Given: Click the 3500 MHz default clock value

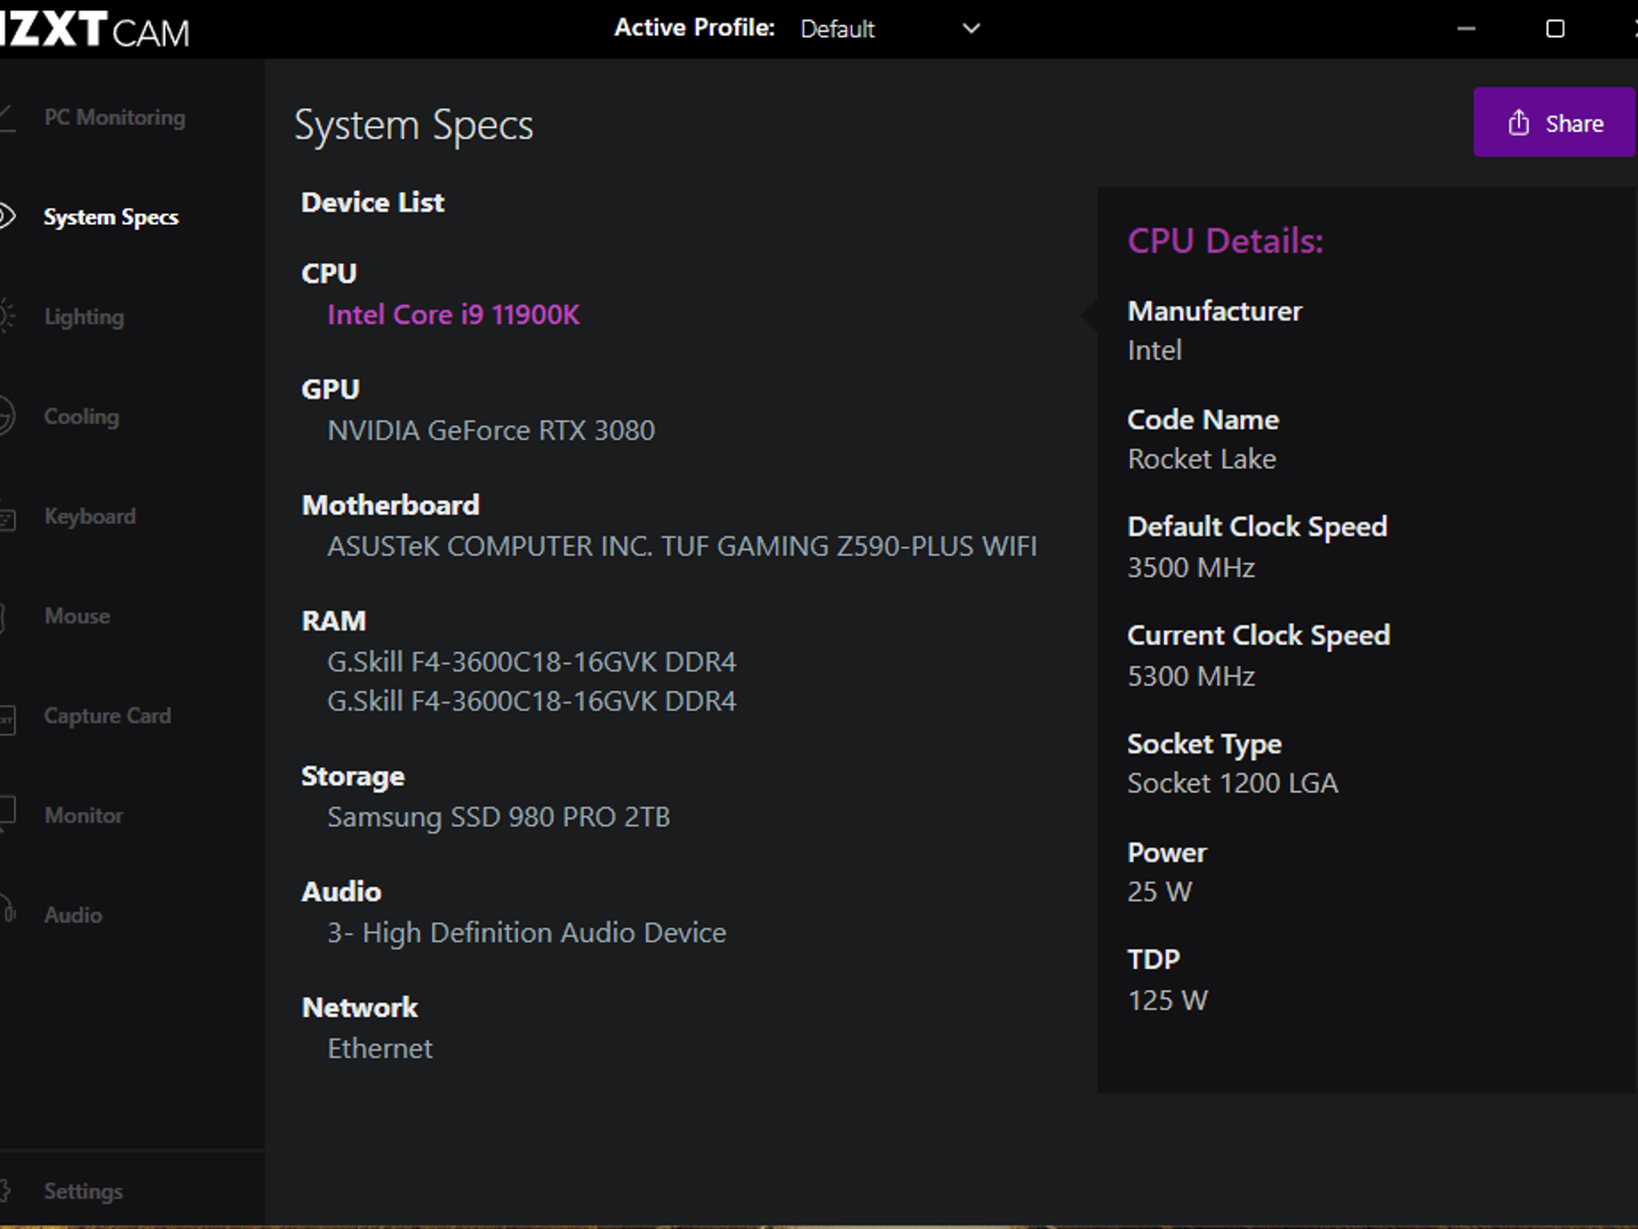Looking at the screenshot, I should 1191,567.
